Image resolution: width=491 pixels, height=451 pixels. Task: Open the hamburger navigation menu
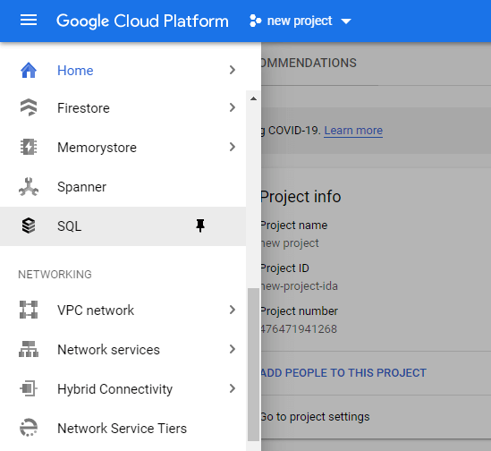pyautogui.click(x=29, y=21)
